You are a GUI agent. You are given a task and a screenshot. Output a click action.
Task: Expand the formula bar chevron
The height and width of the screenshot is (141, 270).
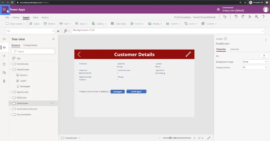coord(263,31)
